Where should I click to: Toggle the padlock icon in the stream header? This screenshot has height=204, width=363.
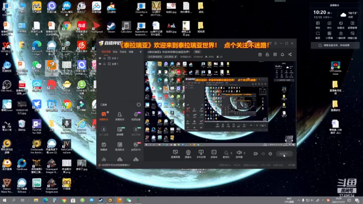point(267,54)
